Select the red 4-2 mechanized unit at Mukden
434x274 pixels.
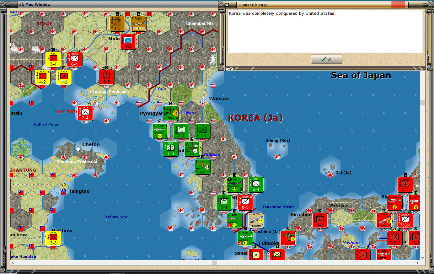pos(128,41)
